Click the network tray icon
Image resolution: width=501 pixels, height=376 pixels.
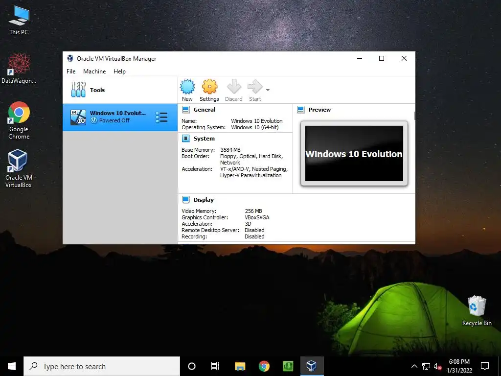tap(426, 366)
